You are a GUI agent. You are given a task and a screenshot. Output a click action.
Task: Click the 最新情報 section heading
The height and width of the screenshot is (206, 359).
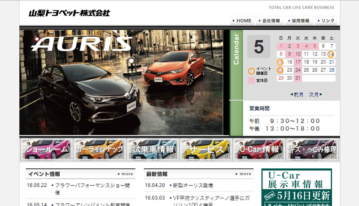[157, 174]
